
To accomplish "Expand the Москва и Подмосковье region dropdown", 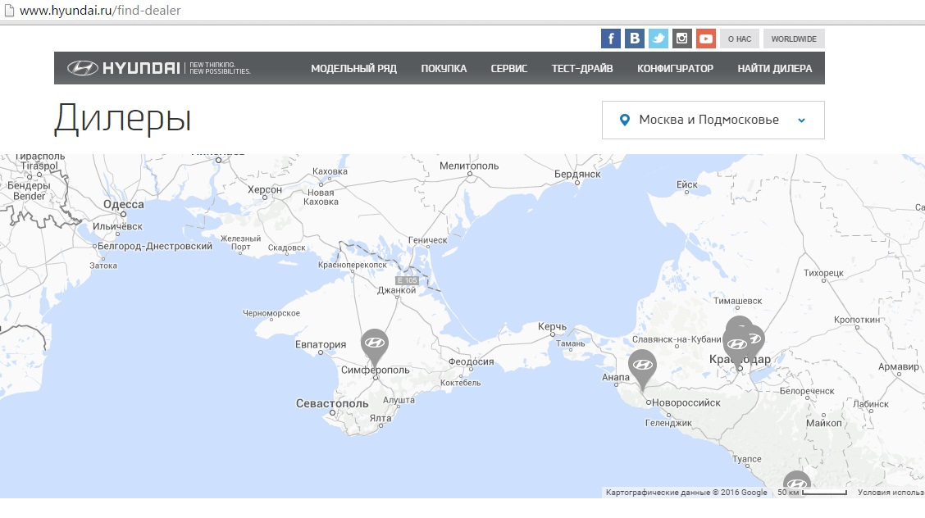I will [x=709, y=120].
